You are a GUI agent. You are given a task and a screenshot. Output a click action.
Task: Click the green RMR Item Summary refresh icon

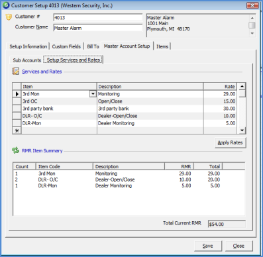pos(15,150)
